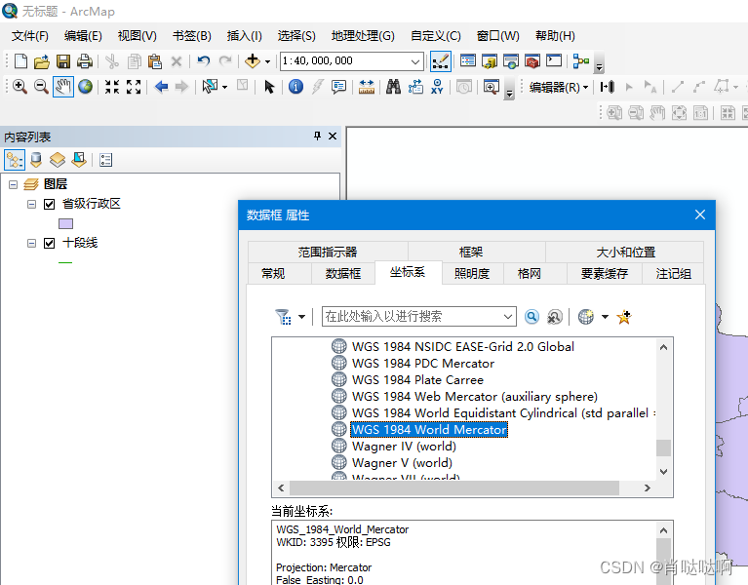748x585 pixels.
Task: Select WGS 1984 PDC Mercator
Action: click(x=422, y=364)
